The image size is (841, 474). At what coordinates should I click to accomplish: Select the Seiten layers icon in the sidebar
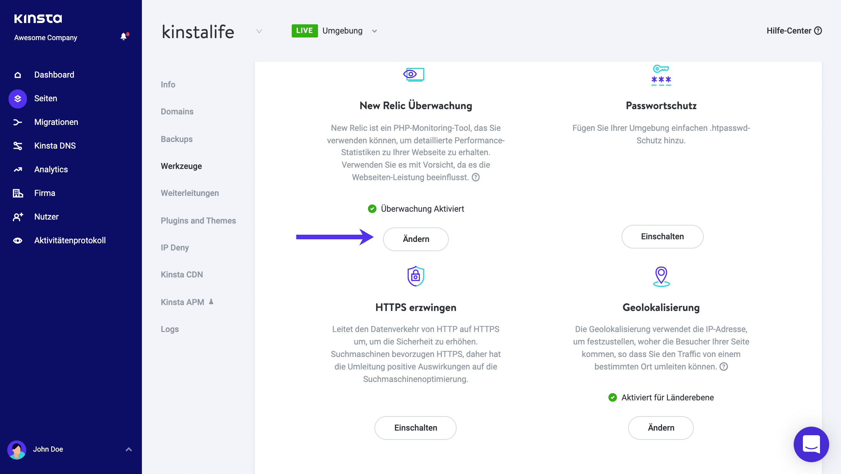[17, 98]
